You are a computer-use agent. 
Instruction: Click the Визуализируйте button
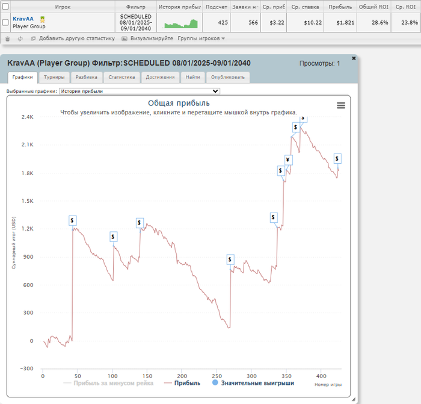(x=152, y=39)
